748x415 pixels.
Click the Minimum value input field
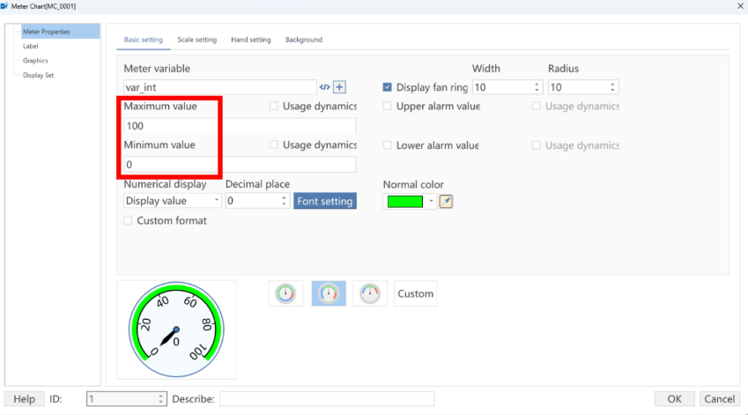coord(240,165)
